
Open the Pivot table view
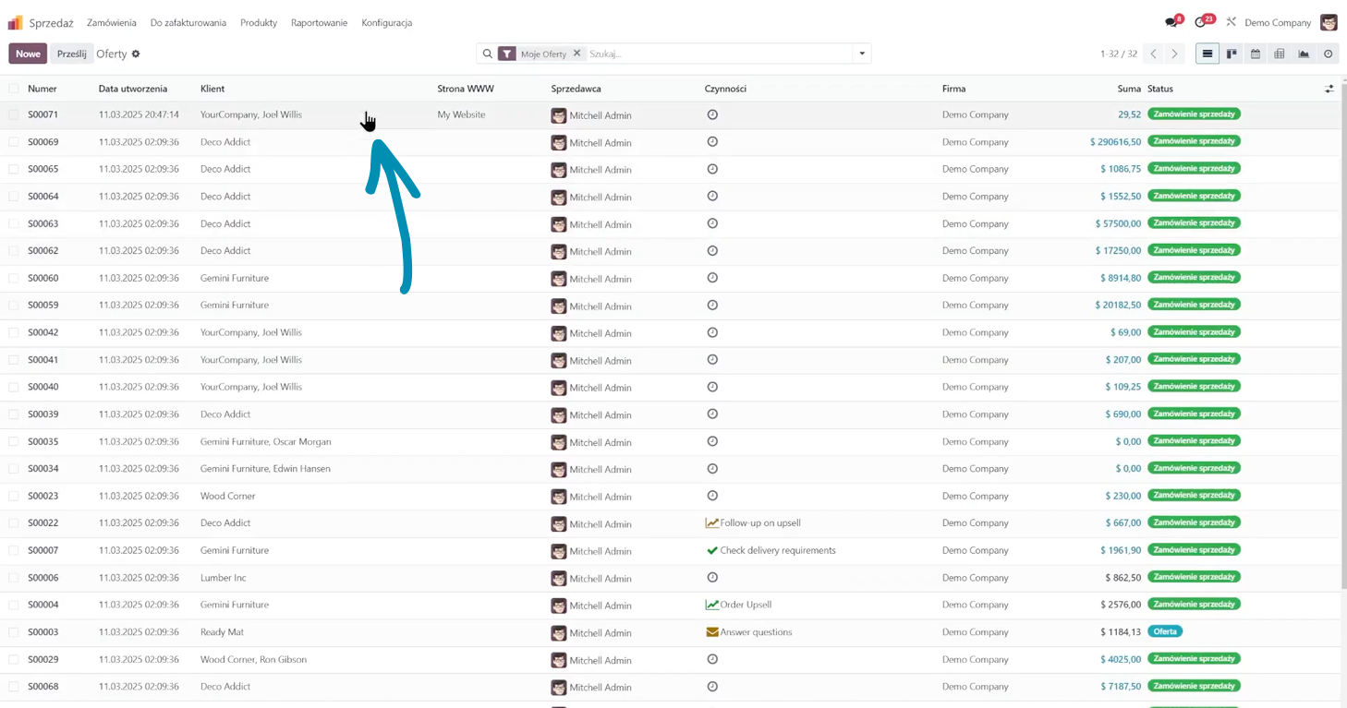click(1280, 54)
